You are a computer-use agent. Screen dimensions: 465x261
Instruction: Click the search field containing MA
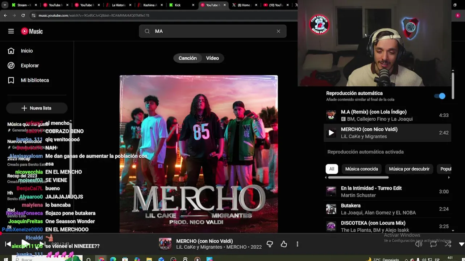pyautogui.click(x=213, y=31)
